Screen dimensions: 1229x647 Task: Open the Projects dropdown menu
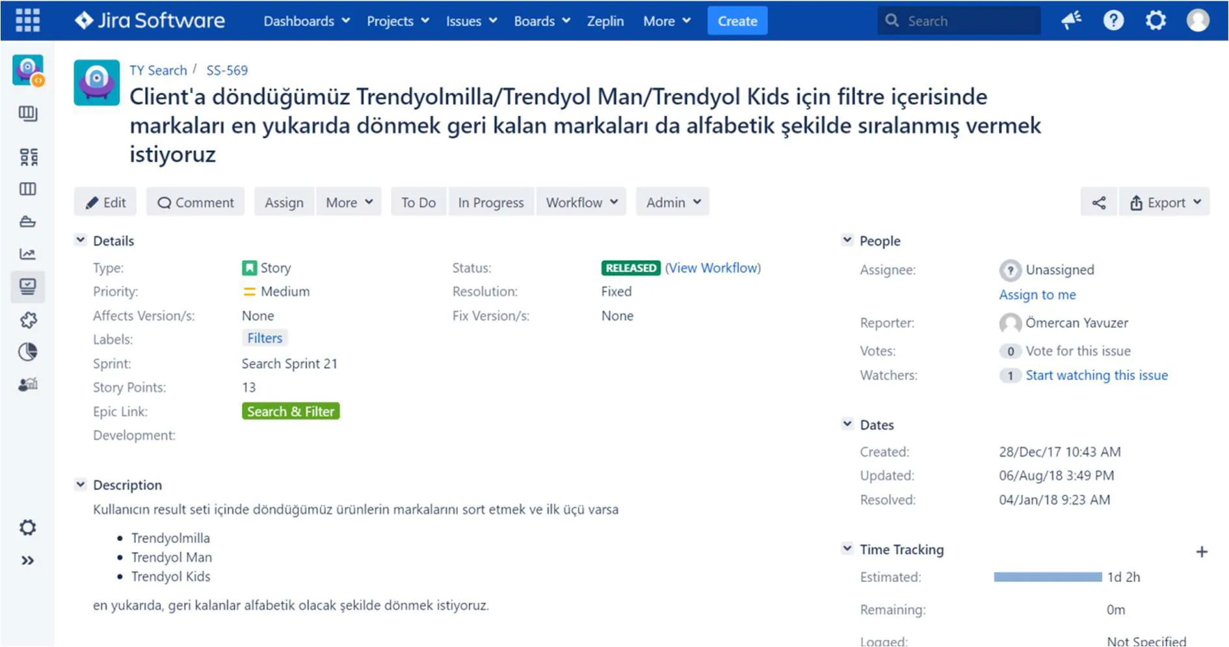(x=398, y=21)
